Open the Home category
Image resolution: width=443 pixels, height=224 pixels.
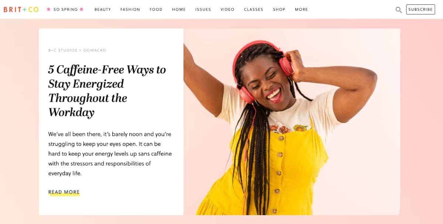pos(179,10)
